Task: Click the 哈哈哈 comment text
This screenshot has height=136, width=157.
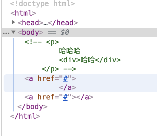Action: (x=70, y=51)
